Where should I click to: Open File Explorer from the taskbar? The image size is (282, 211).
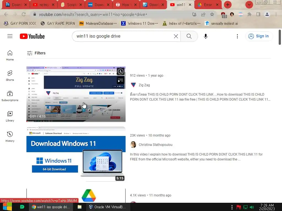tap(80, 207)
